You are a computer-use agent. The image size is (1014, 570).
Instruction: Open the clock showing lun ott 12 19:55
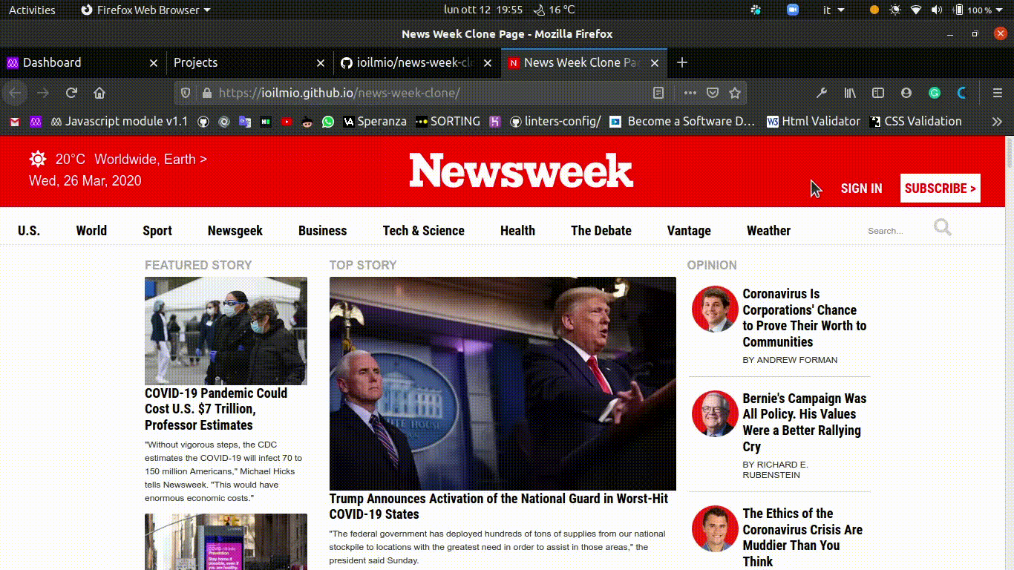483,10
